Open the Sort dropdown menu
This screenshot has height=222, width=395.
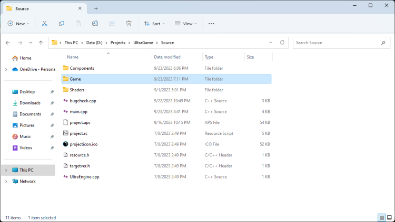154,24
